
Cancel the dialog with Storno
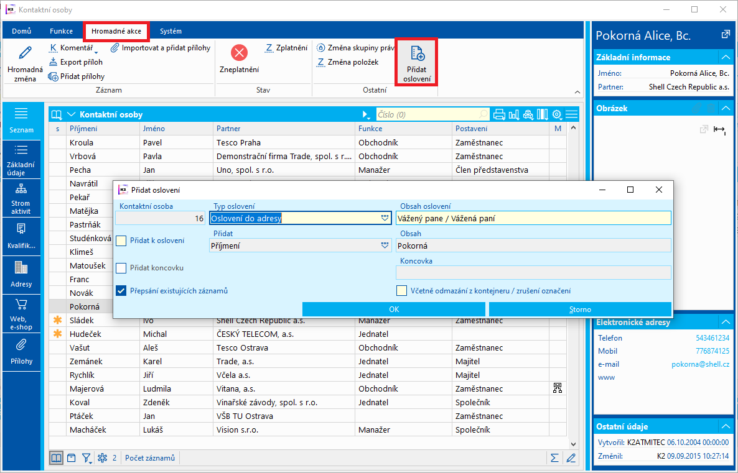(580, 309)
